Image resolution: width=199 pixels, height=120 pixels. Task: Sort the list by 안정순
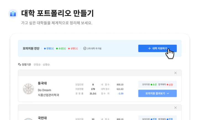click(37, 65)
